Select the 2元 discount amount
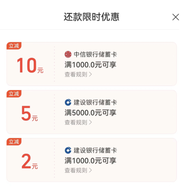 pyautogui.click(x=30, y=161)
